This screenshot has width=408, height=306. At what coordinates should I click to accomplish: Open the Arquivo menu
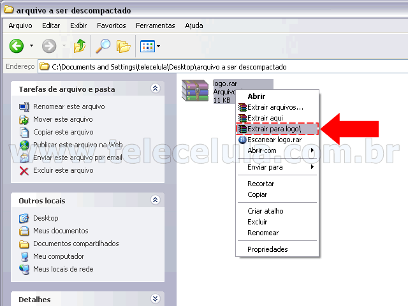tap(20, 25)
